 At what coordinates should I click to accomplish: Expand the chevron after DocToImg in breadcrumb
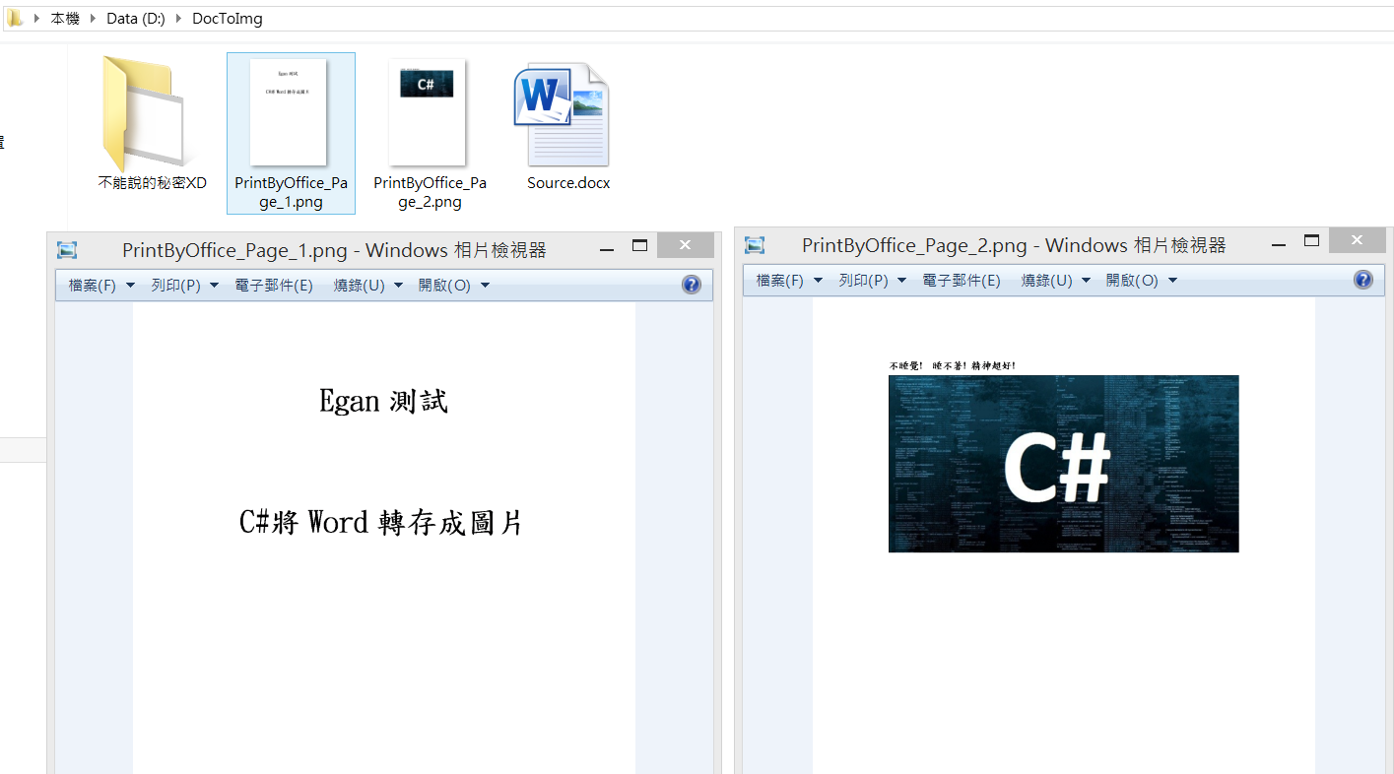pos(279,18)
